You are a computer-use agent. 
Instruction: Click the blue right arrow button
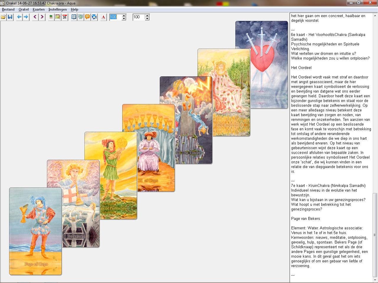point(26,17)
